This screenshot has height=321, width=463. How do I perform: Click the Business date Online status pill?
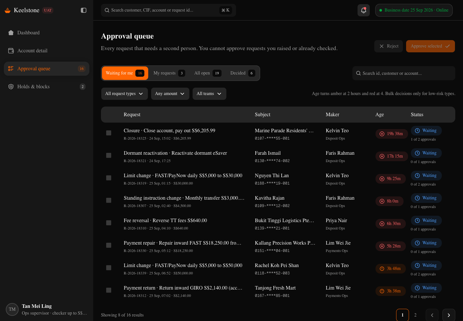(414, 10)
